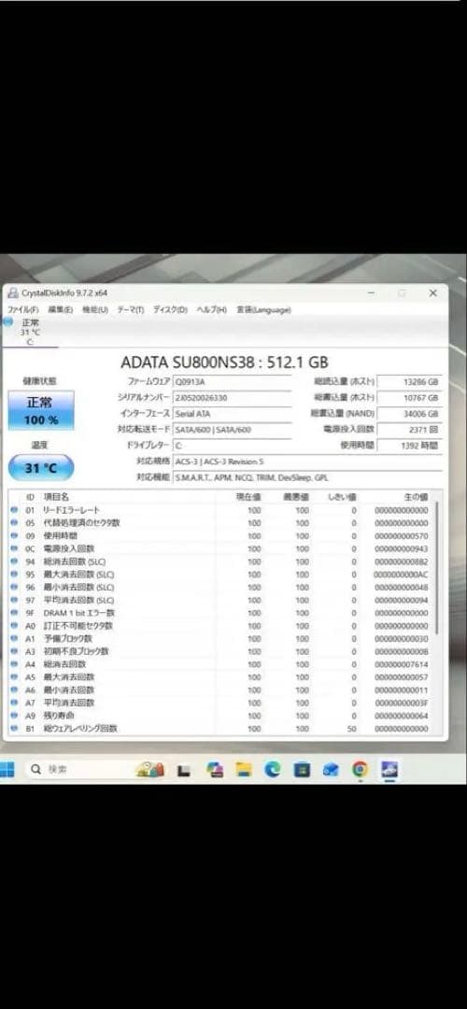This screenshot has width=467, height=1009.
Task: Launch Microsoft Edge from the taskbar
Action: click(x=273, y=769)
